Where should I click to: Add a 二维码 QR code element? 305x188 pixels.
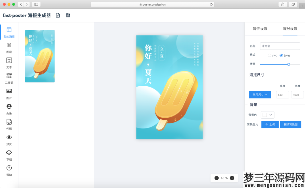click(9, 76)
